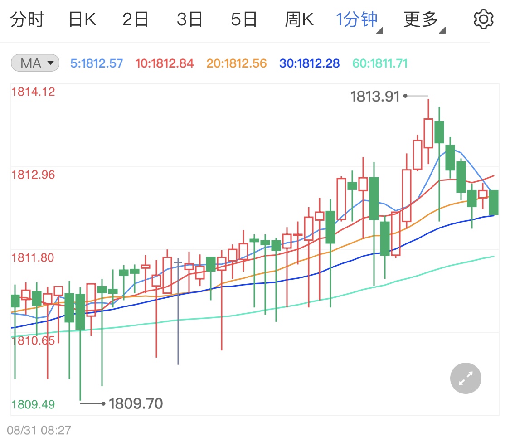Select the 2日 chart tab
The width and height of the screenshot is (510, 442).
pyautogui.click(x=135, y=19)
